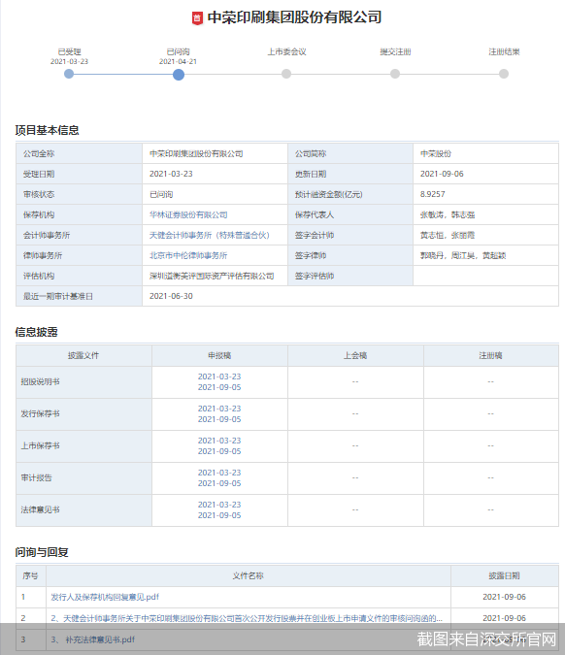Click appraisal agency value 深圳道衡美评国际资产评估有限公司
565x655 pixels.
click(212, 276)
